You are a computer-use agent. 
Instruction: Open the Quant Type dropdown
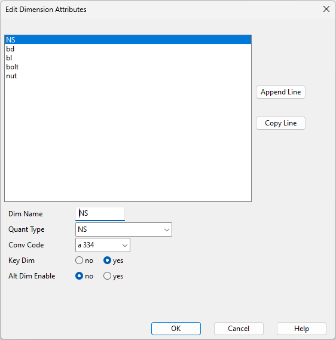pyautogui.click(x=124, y=229)
